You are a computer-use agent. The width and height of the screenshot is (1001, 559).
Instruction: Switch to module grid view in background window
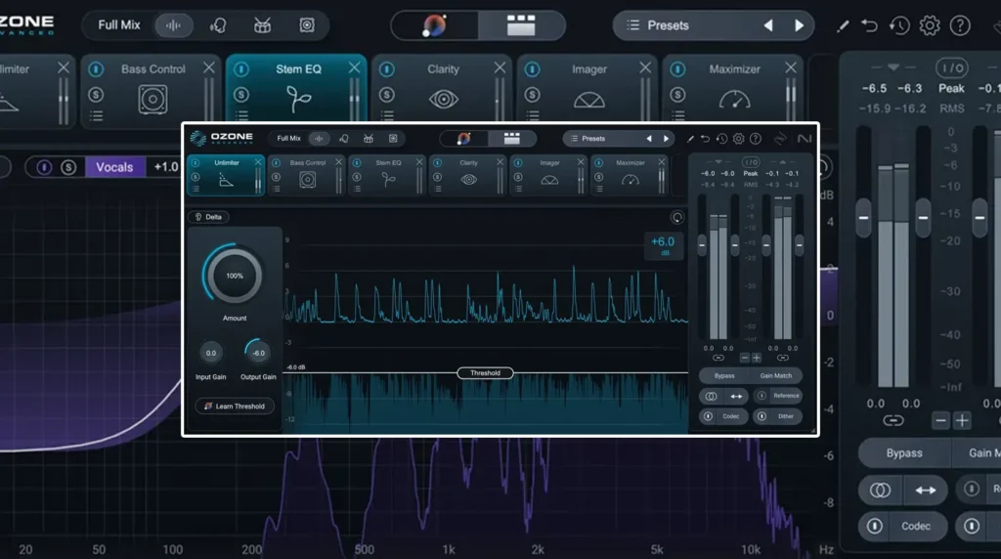click(521, 25)
